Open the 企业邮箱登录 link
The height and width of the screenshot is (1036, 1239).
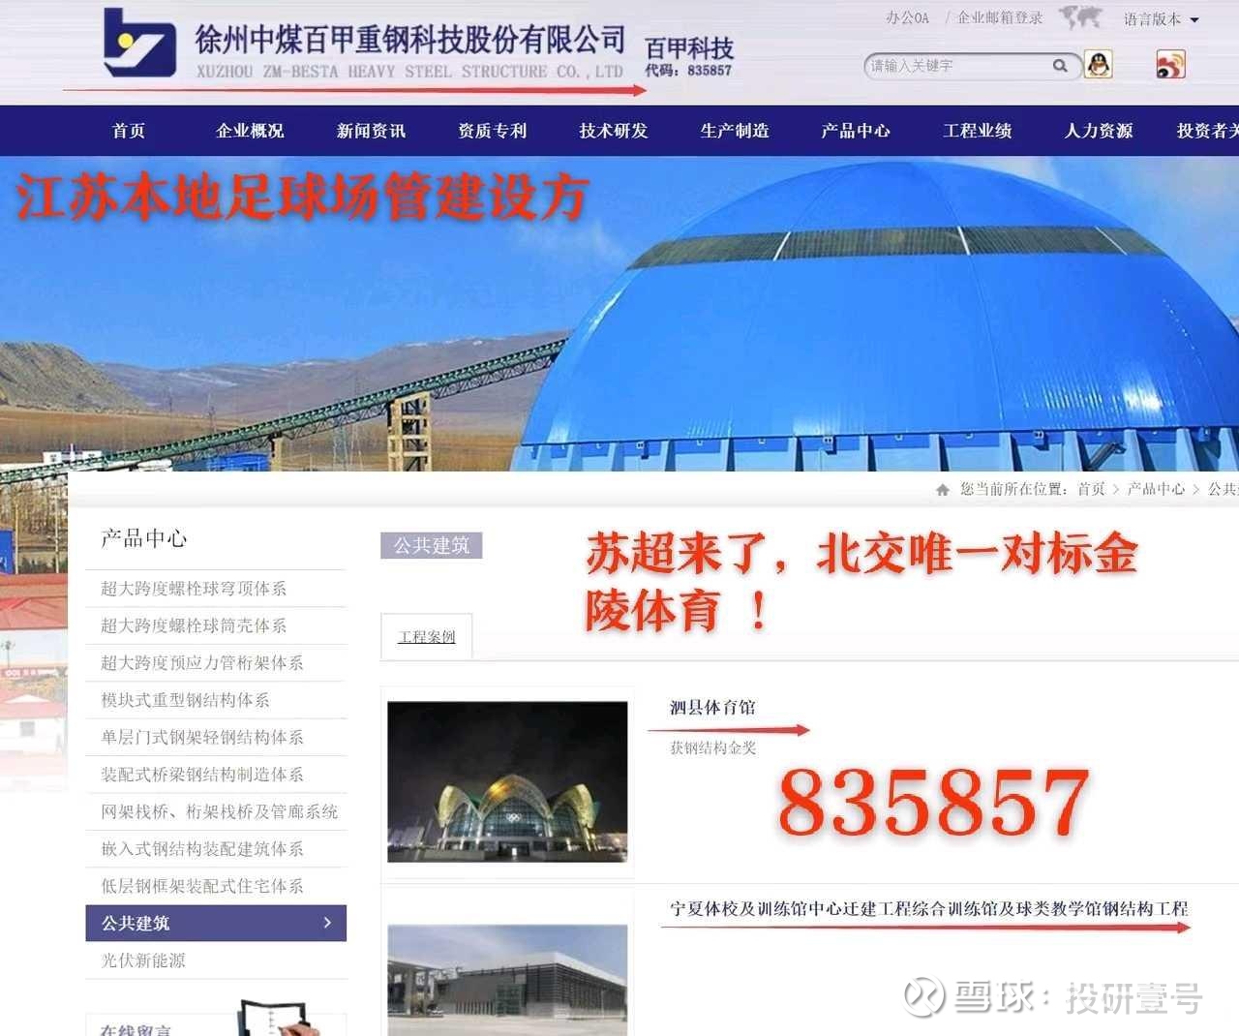pos(1000,18)
